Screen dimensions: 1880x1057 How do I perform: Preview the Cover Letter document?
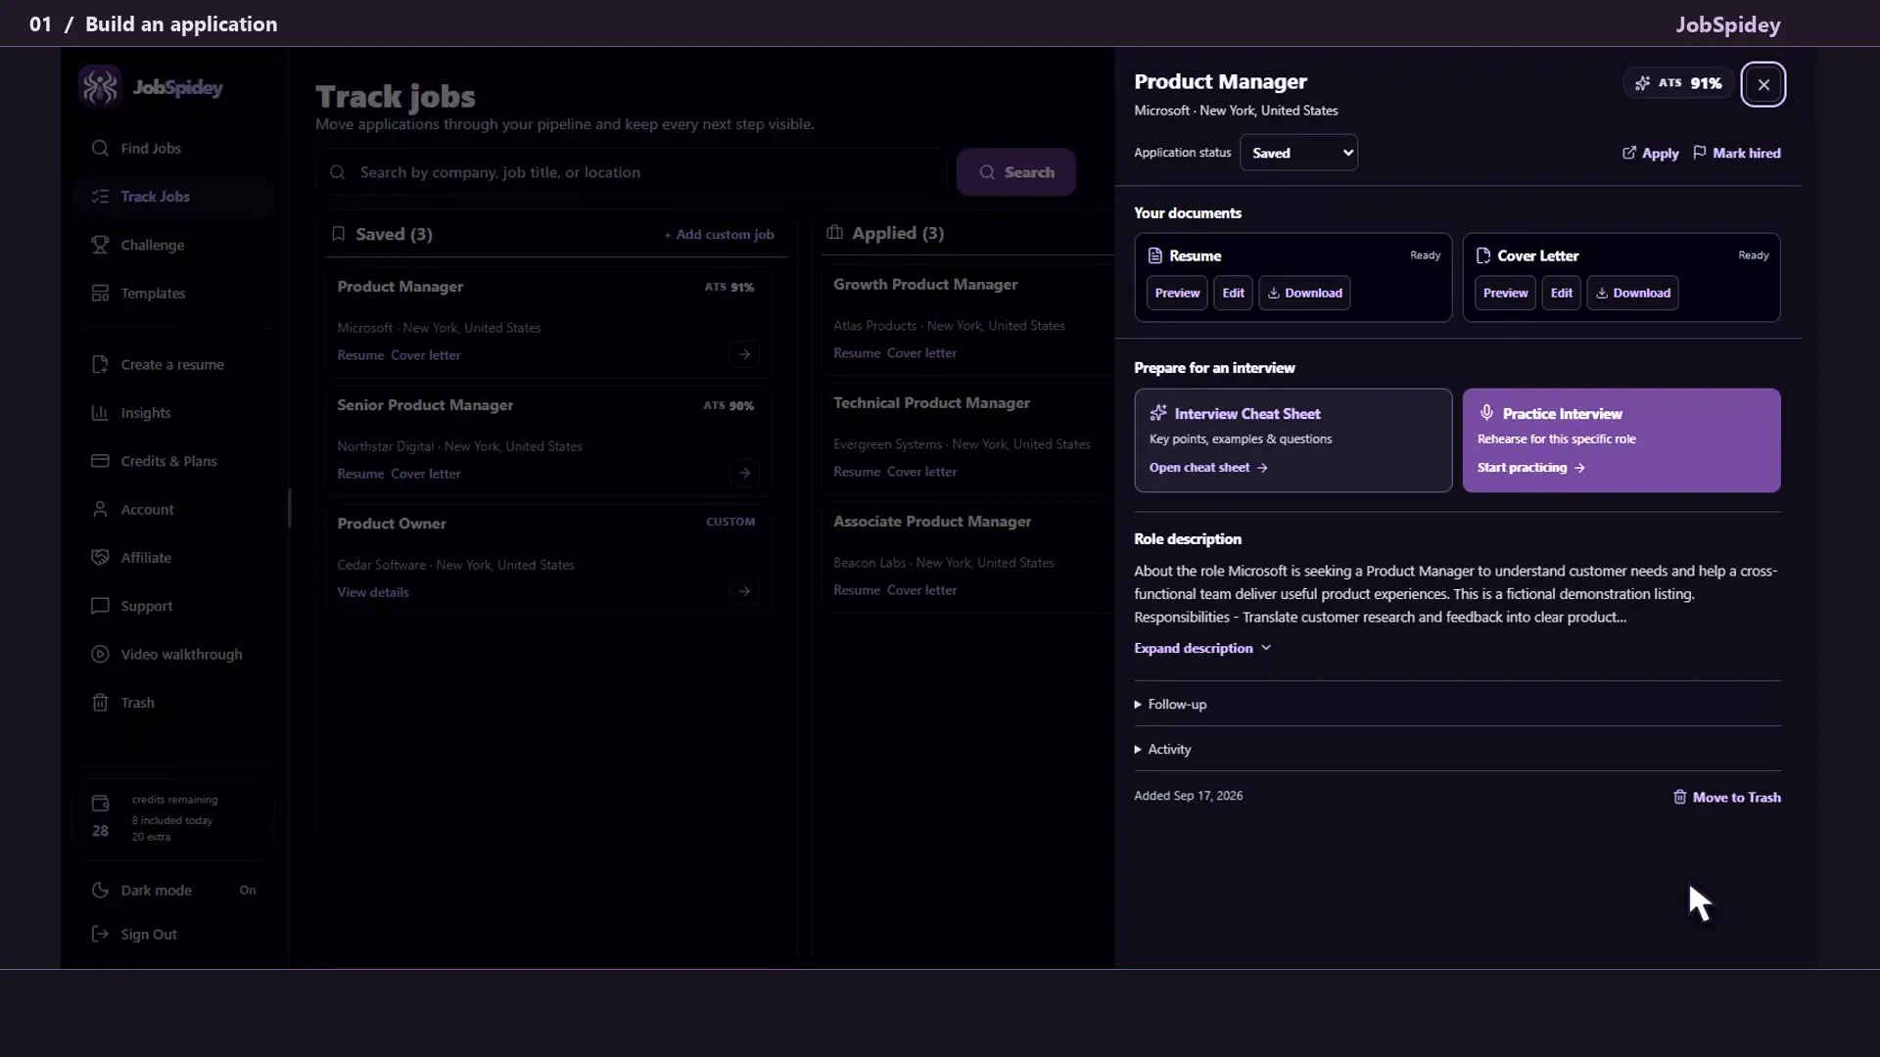click(x=1505, y=293)
